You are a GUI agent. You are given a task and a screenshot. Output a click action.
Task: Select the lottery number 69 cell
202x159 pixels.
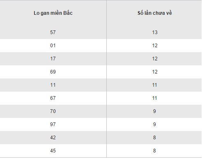[53, 72]
